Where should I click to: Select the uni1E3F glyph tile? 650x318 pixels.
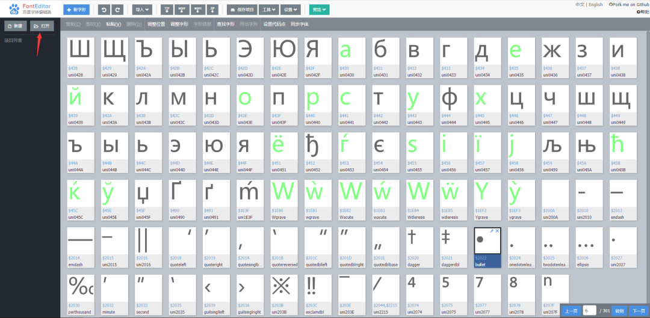250,200
